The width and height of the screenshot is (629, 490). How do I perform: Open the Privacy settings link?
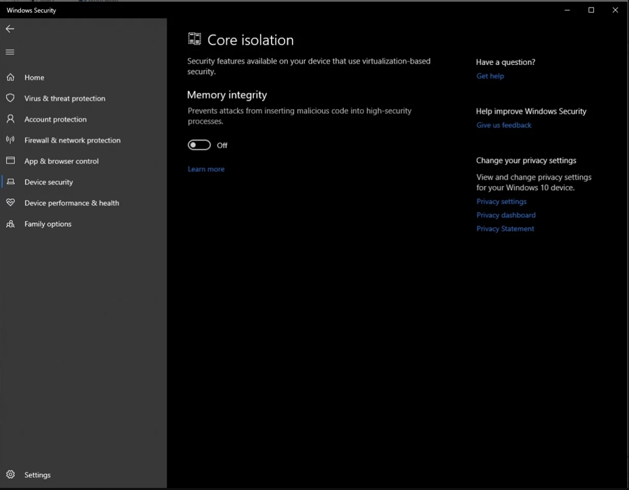(x=502, y=201)
